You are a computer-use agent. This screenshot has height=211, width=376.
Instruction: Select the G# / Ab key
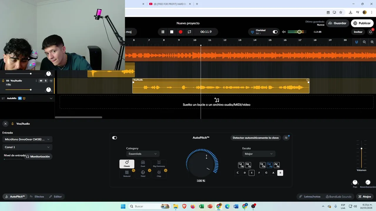pyautogui.click(x=270, y=165)
